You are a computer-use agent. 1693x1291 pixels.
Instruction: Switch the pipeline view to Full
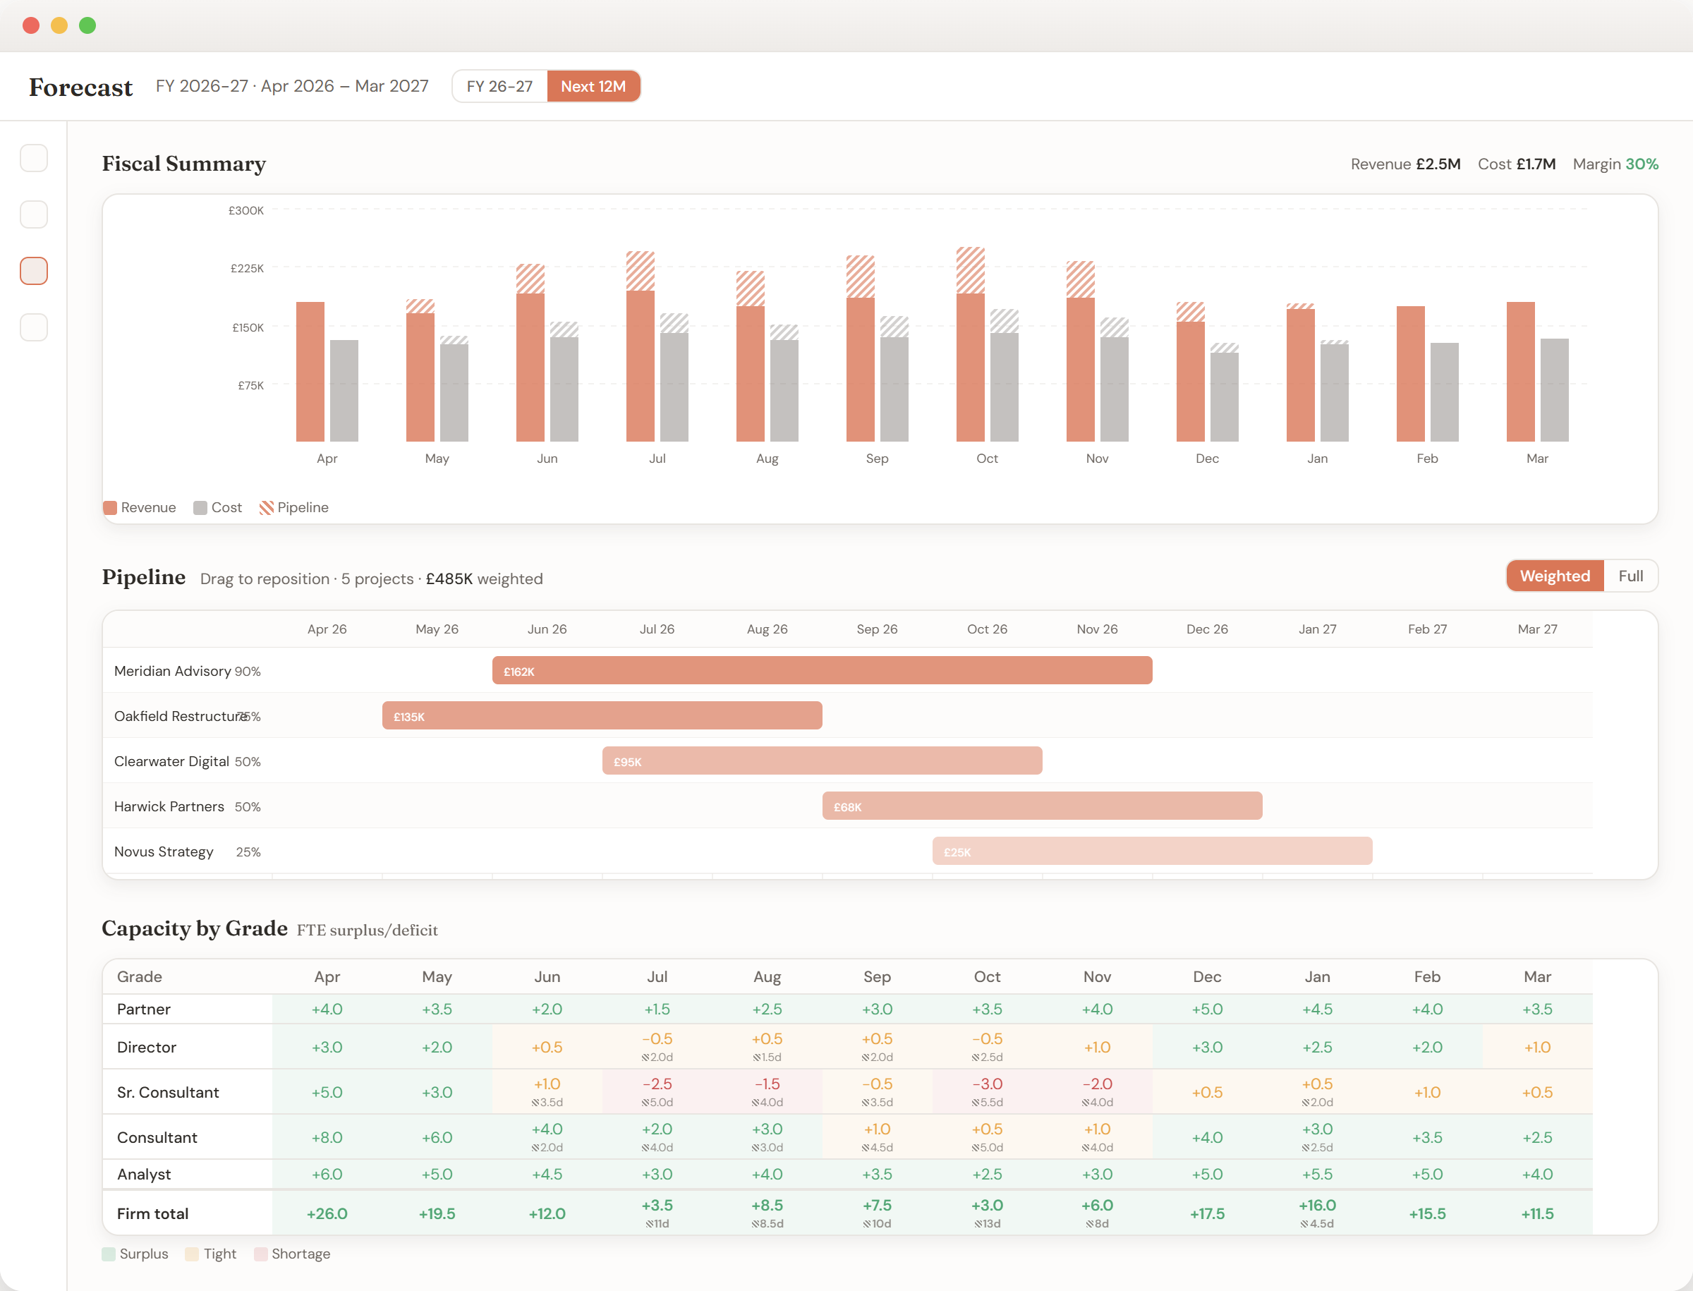[1632, 576]
